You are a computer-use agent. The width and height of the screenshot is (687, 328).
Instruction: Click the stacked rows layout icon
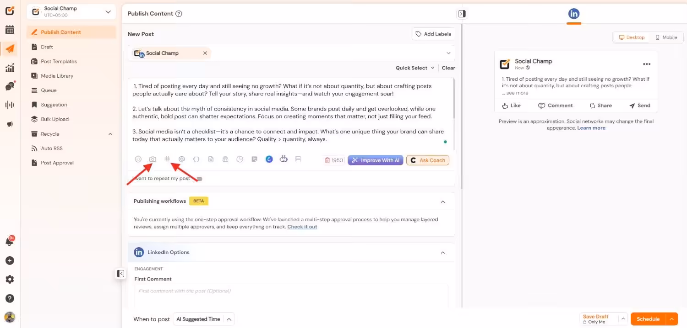298,159
